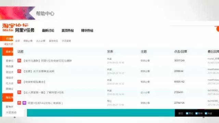This screenshot has height=123, width=219.
Task: Filter threads by 全部
Action: [x=17, y=41]
